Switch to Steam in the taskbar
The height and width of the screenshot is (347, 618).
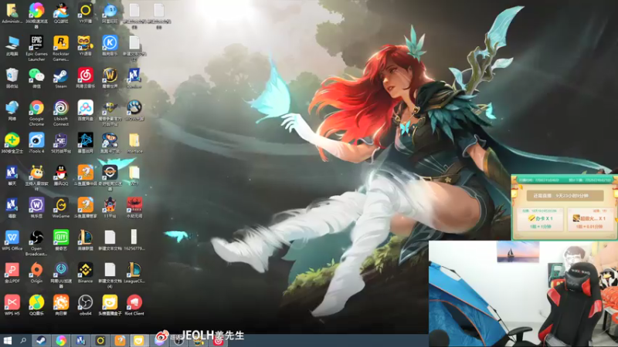(x=41, y=340)
